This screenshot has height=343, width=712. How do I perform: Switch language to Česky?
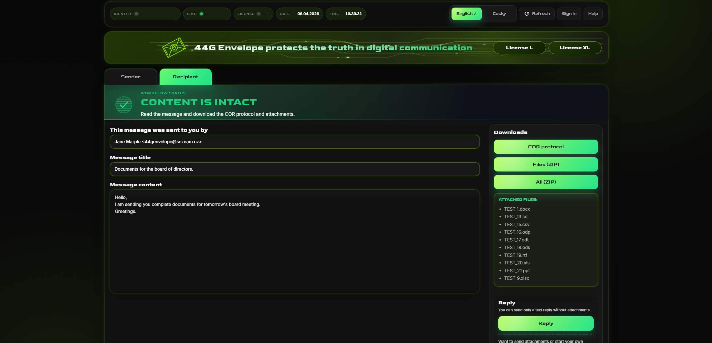click(499, 14)
